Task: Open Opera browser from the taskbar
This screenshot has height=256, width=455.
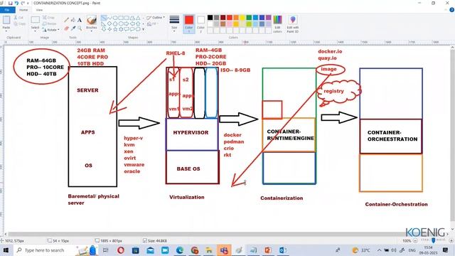Action: tap(121, 250)
